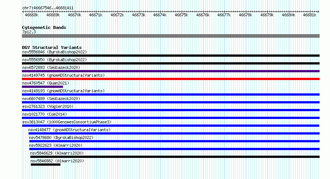Click the black bar under nsv5846629
Image resolution: width=330 pixels, height=179 pixels.
(x=175, y=157)
